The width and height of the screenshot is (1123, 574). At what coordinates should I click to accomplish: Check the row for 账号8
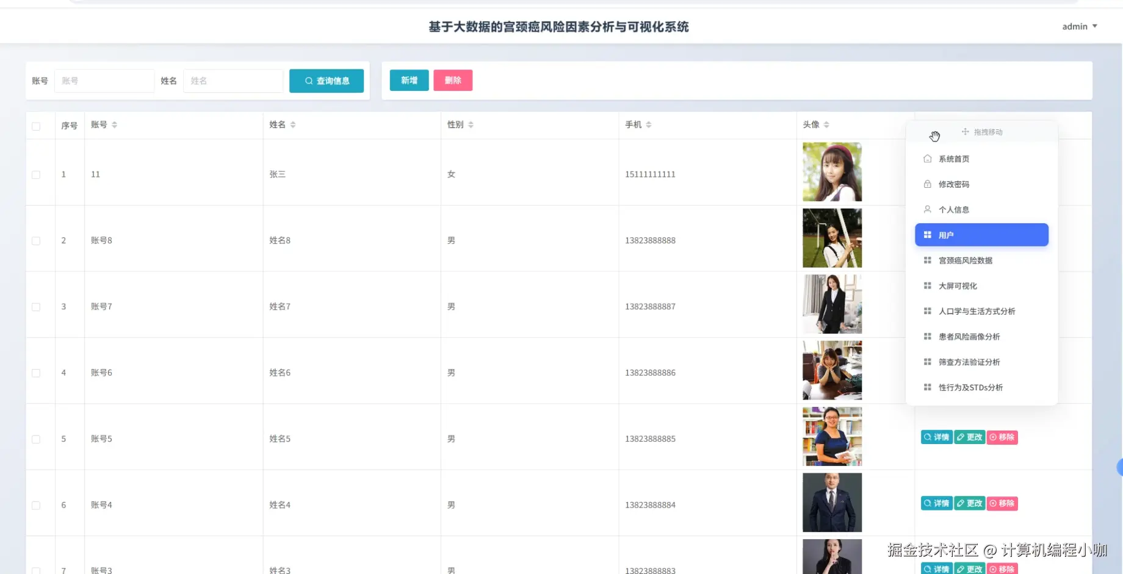tap(36, 241)
